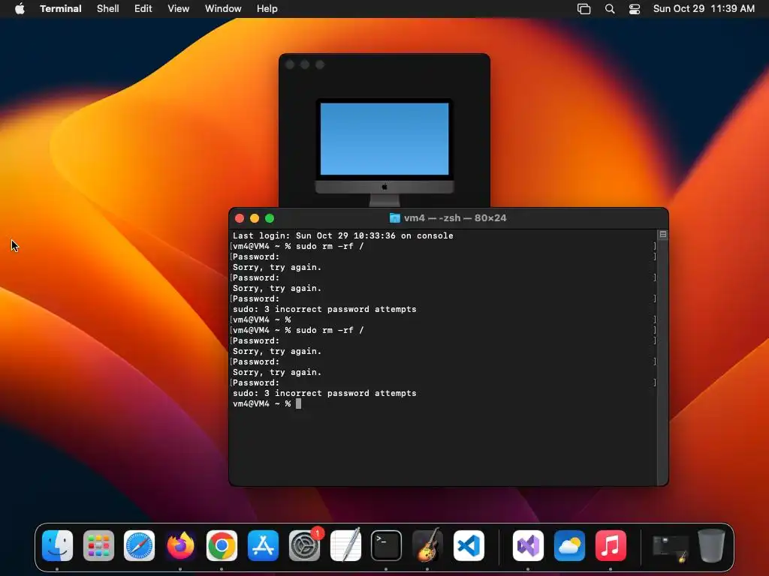The height and width of the screenshot is (576, 769).
Task: Open Spotlight search in menu bar
Action: [610, 9]
